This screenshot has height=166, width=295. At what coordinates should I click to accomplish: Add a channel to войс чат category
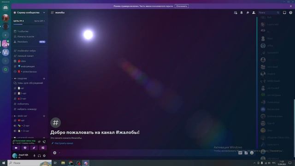pyautogui.click(x=44, y=116)
